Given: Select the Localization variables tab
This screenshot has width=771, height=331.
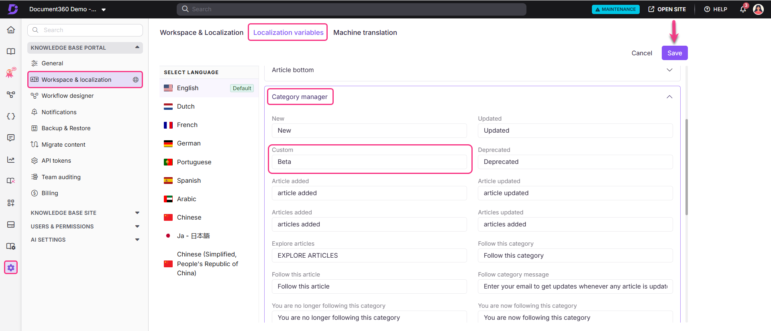Looking at the screenshot, I should pos(288,32).
